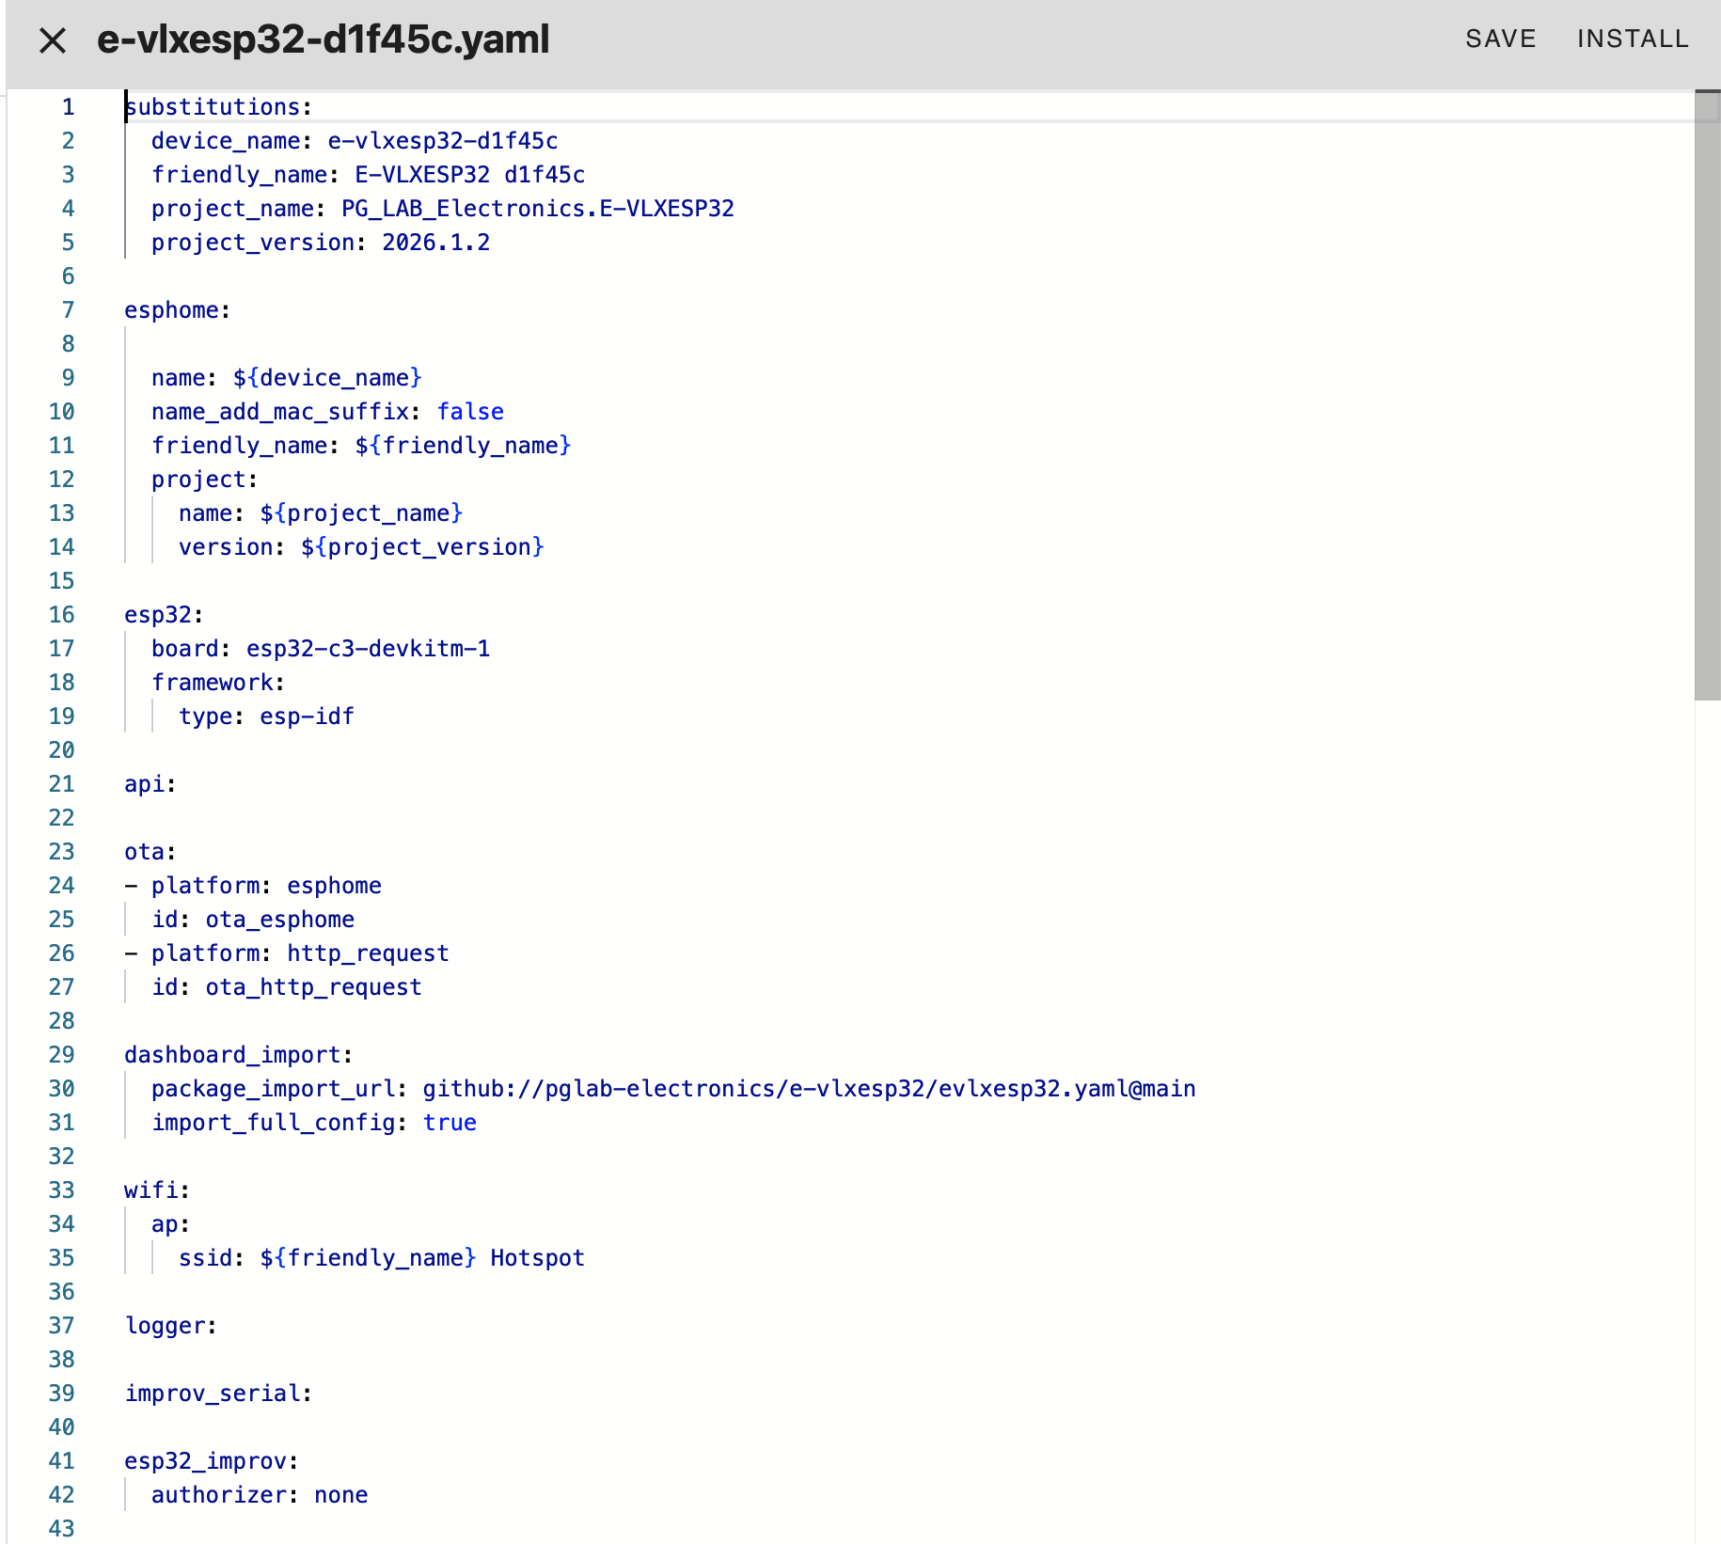Screen dimensions: 1721x1544
Task: Click the ${project_version} substitution
Action: click(x=422, y=547)
